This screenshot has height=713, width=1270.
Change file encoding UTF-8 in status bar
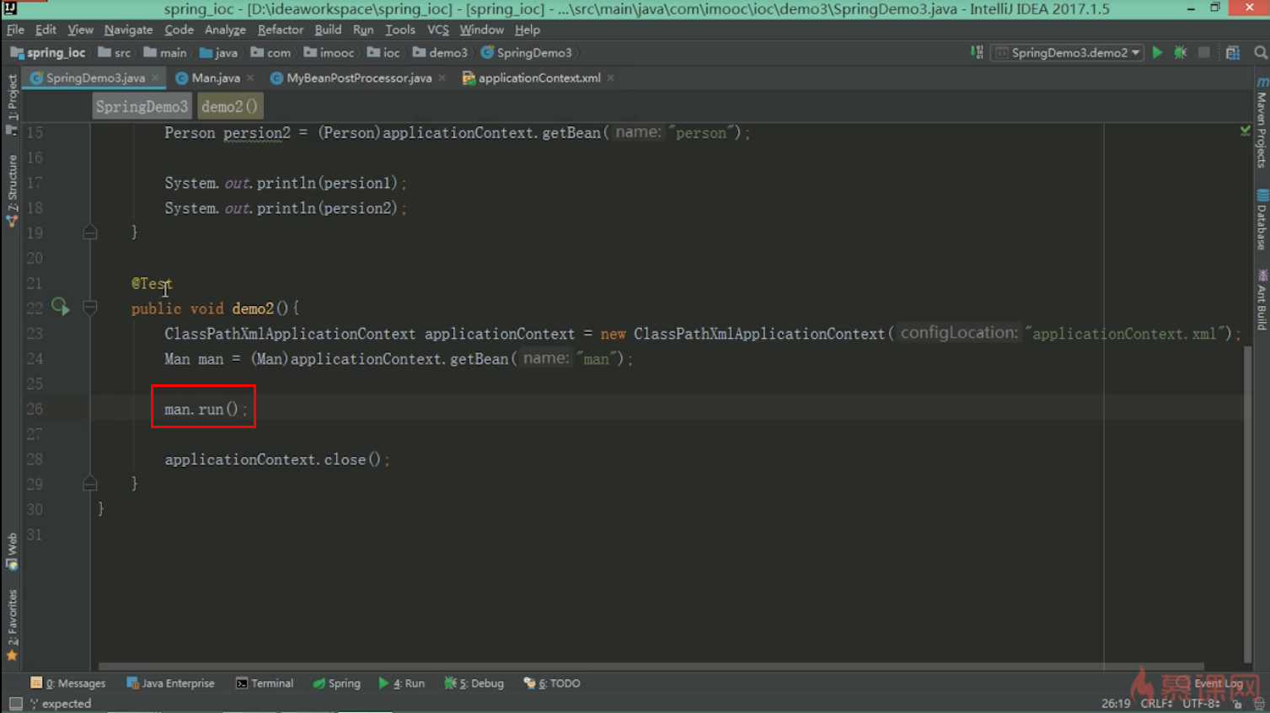(x=1201, y=703)
